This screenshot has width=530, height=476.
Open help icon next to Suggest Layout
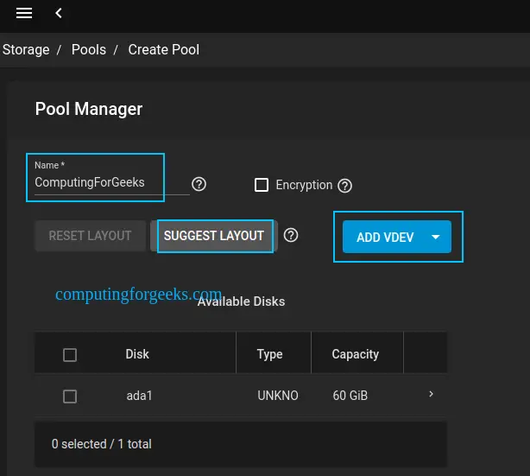pyautogui.click(x=291, y=235)
